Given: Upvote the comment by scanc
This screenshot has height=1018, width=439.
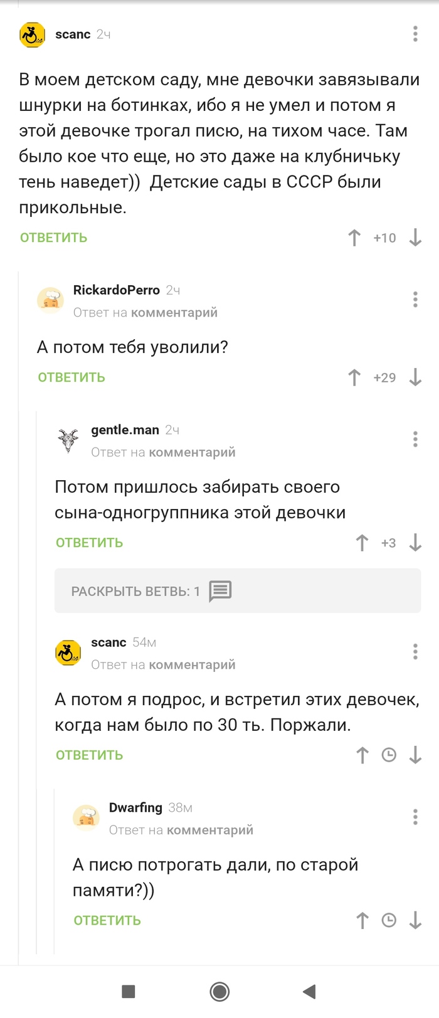Looking at the screenshot, I should point(355,238).
